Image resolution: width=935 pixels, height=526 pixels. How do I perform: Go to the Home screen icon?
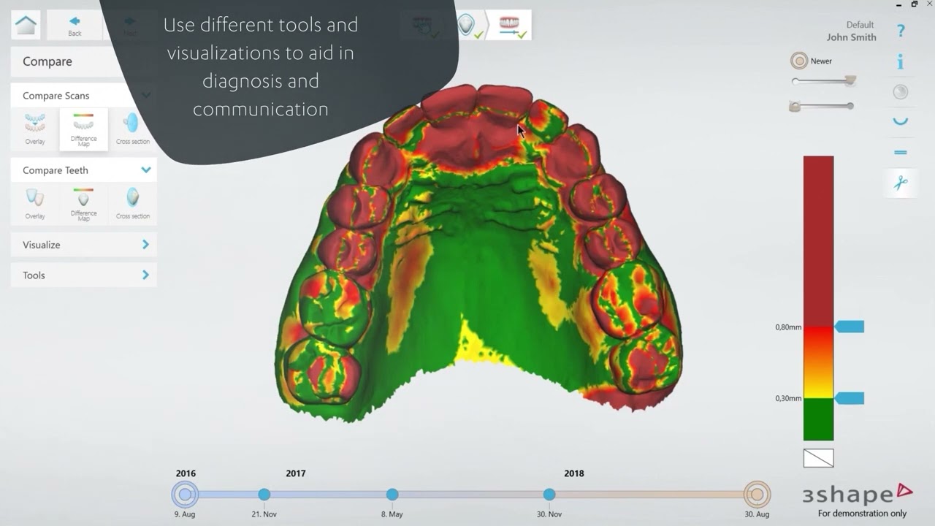coord(26,25)
